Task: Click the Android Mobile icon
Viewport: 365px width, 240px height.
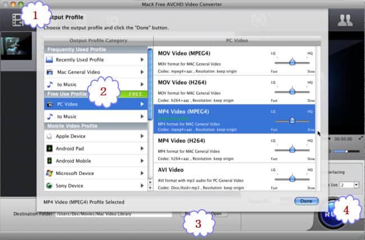Action: 49,161
